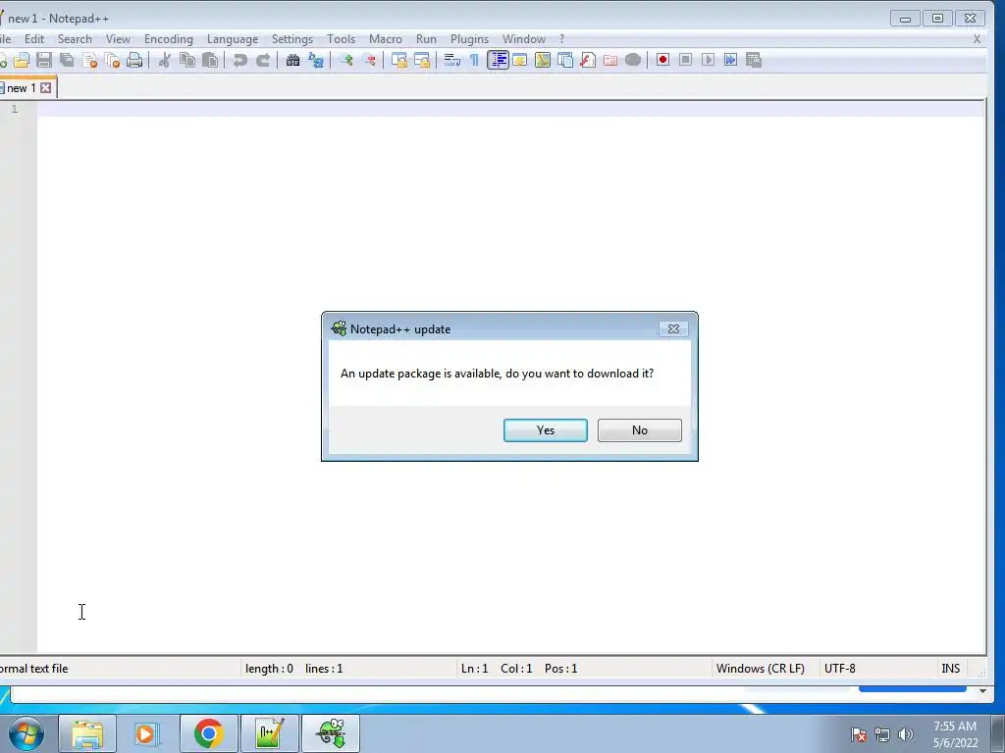
Task: Click Save Current Recorded Macro icon
Action: click(x=754, y=60)
